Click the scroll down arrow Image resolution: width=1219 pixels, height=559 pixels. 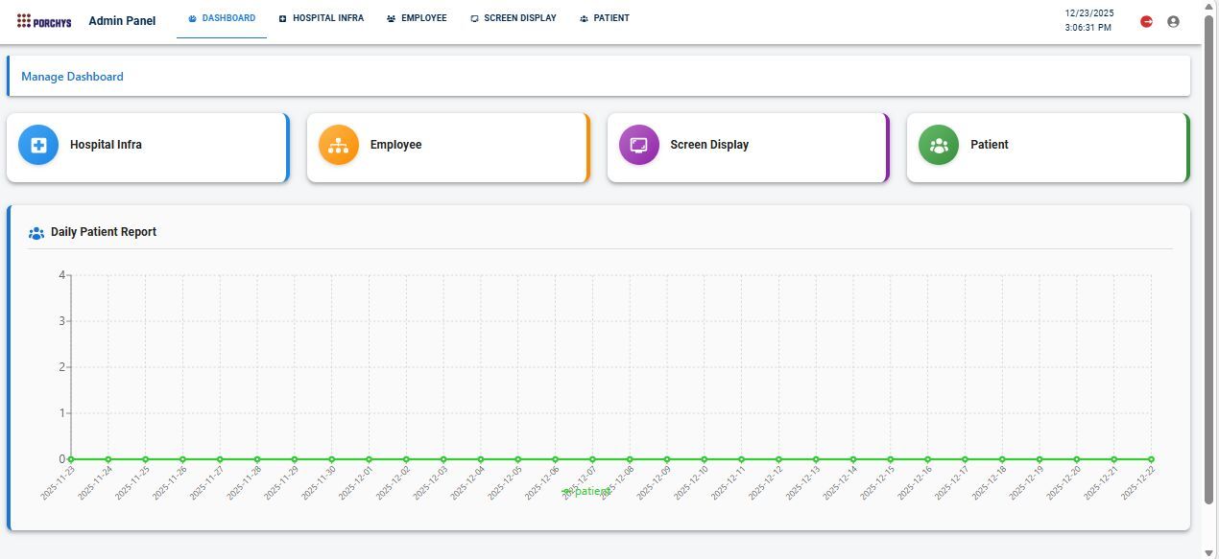[1208, 552]
